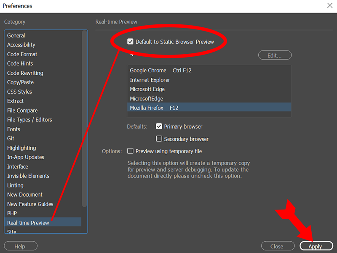Viewport: 337px width, 253px height.
Task: Click the Close button at the bottom
Action: [x=277, y=246]
